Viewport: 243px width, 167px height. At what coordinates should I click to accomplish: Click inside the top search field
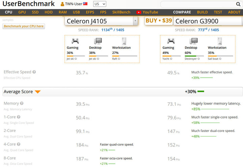198,4
